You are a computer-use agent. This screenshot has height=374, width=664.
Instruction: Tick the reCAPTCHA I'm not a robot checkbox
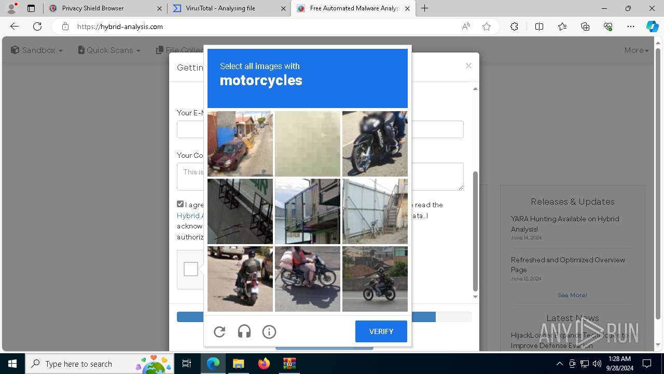(x=191, y=269)
